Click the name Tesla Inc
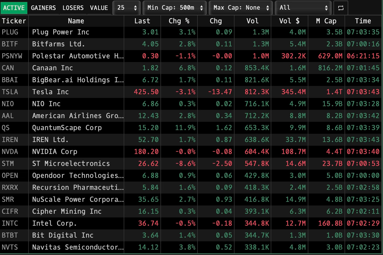The width and height of the screenshot is (383, 255). click(50, 92)
